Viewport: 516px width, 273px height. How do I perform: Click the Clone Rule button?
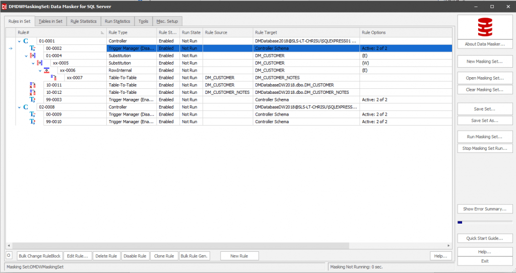[x=164, y=256]
